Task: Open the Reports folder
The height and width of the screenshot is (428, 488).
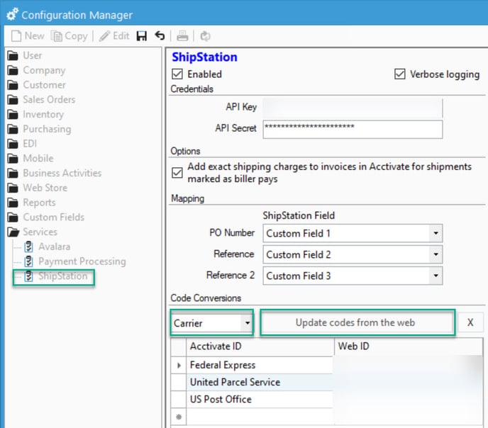Action: 31,203
